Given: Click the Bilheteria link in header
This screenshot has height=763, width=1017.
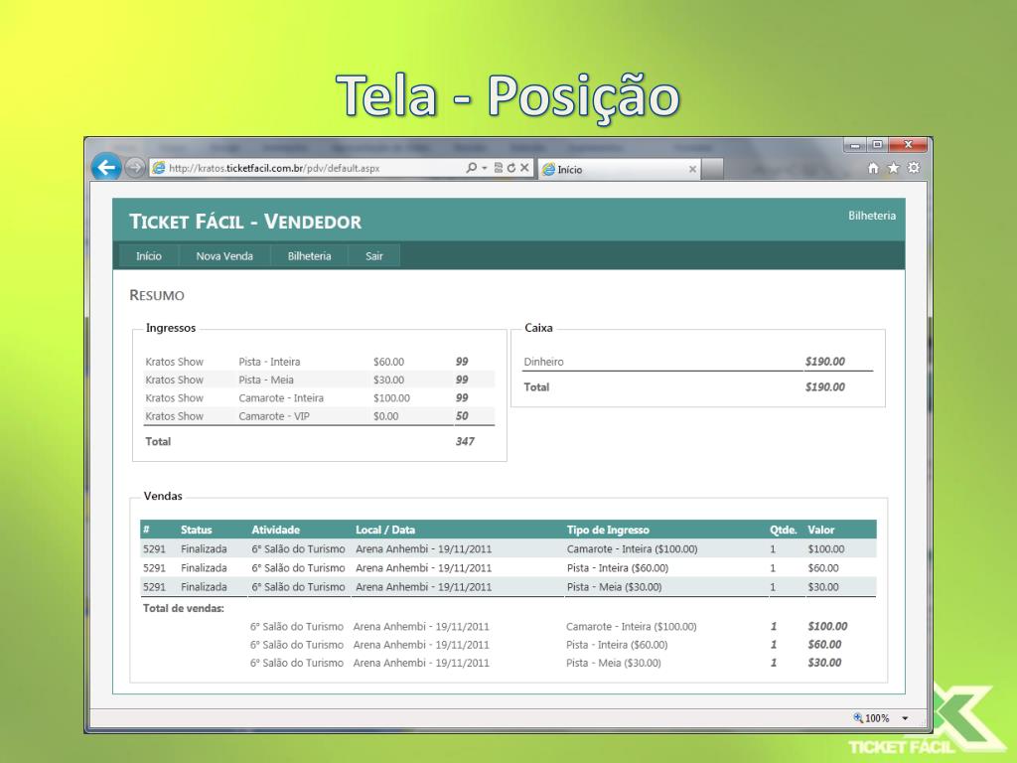Looking at the screenshot, I should [872, 216].
